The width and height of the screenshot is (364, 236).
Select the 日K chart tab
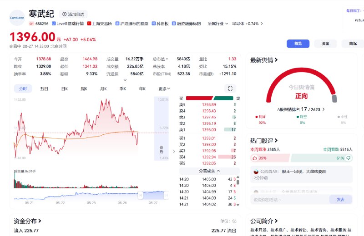tap(65, 88)
